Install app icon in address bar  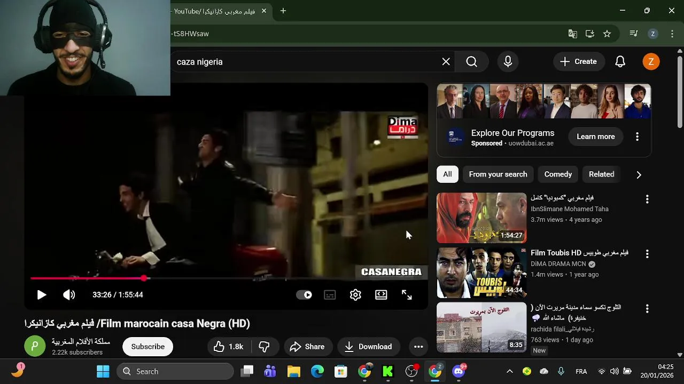pyautogui.click(x=590, y=34)
